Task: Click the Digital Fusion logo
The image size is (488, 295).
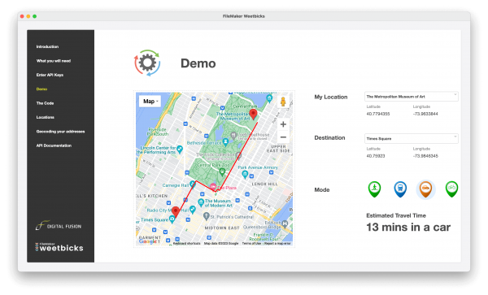Action: click(59, 225)
